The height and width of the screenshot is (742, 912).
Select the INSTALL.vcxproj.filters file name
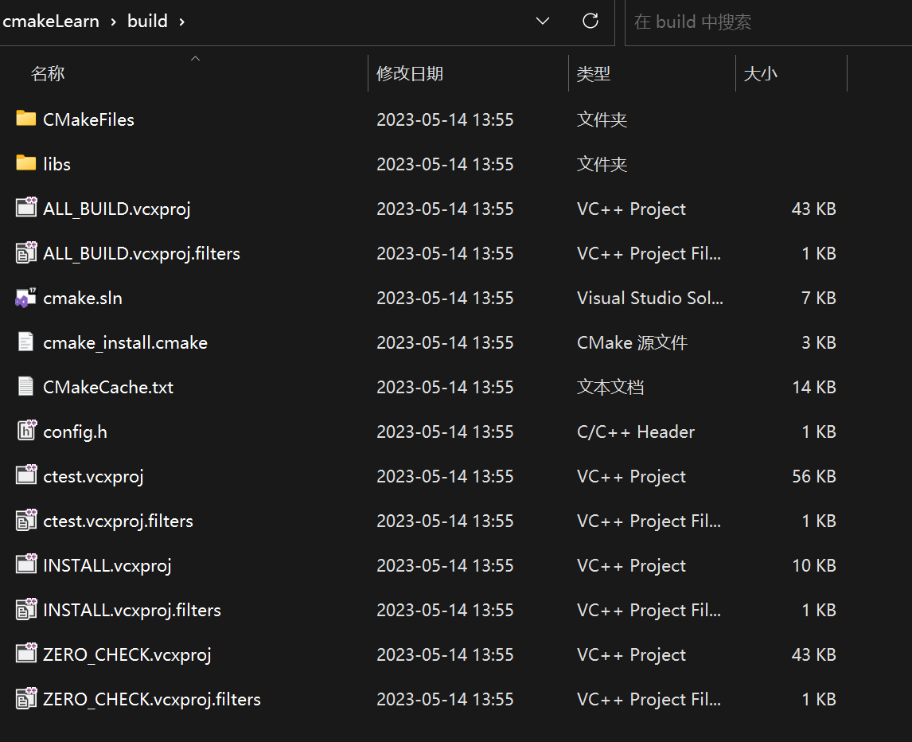tap(132, 610)
